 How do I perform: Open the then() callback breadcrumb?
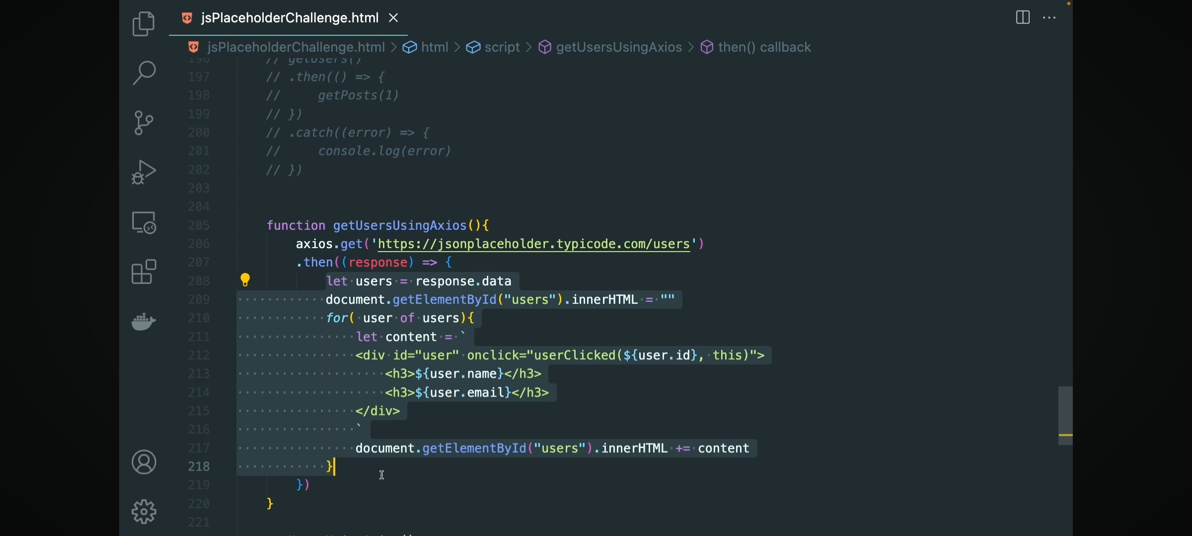click(x=764, y=47)
